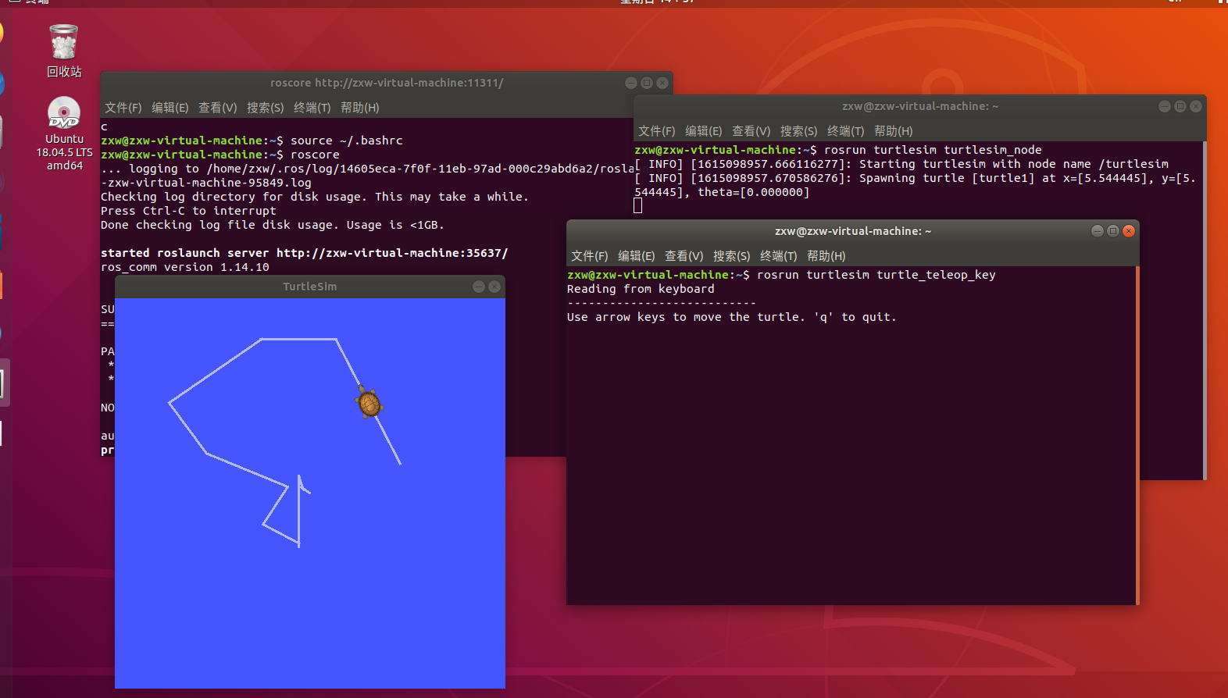Click 'ros_comm version 1.14.10' line
This screenshot has width=1228, height=698.
(x=185, y=267)
